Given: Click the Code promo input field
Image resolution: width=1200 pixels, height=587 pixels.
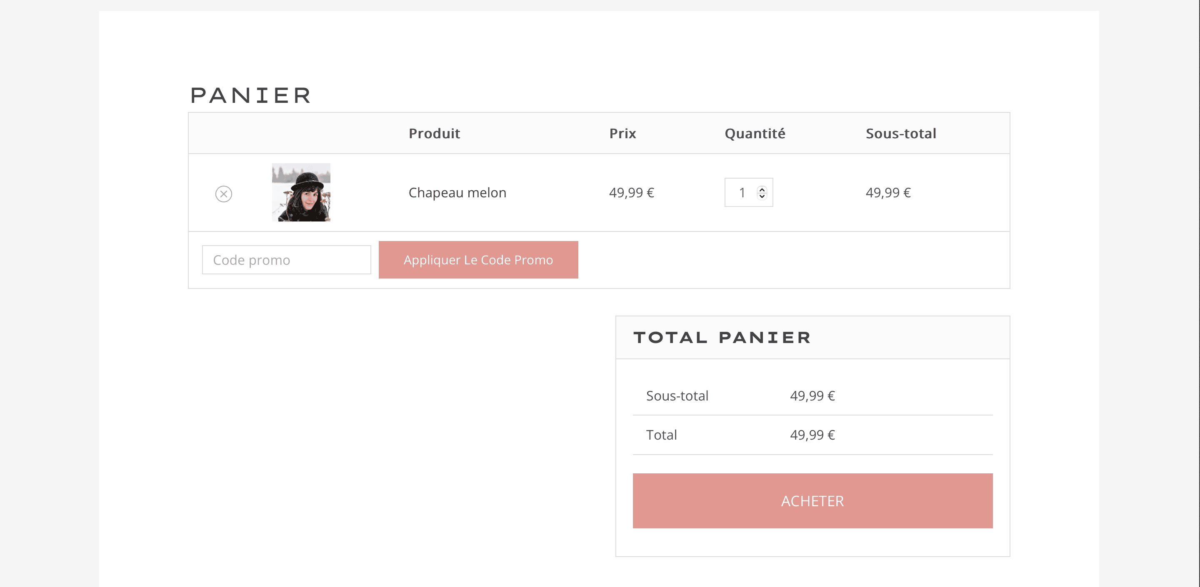Looking at the screenshot, I should coord(286,260).
